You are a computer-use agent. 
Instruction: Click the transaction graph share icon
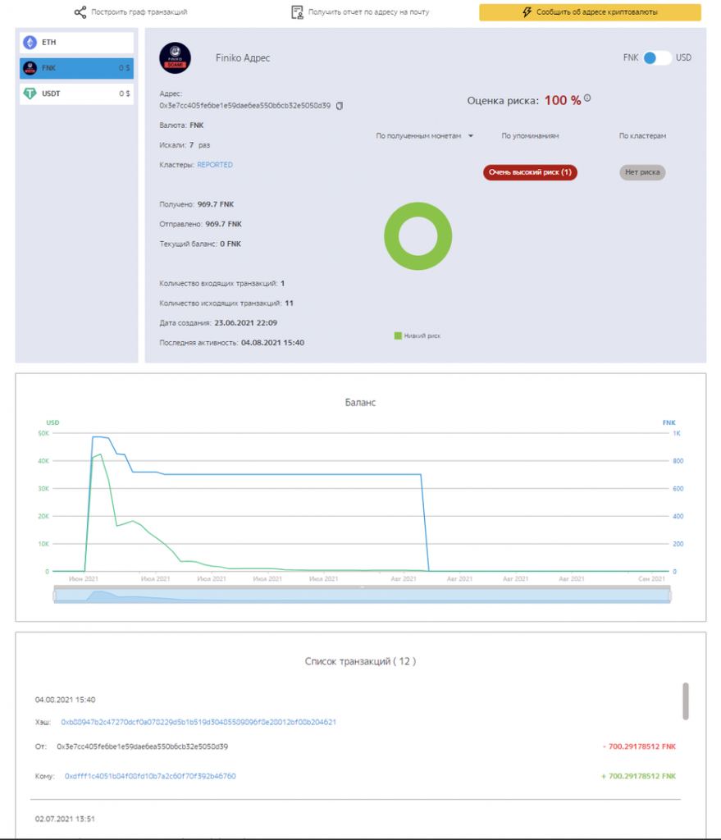80,12
